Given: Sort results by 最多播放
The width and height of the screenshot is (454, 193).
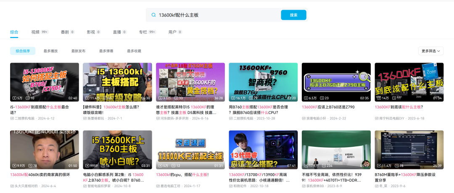Looking at the screenshot, I should [51, 51].
